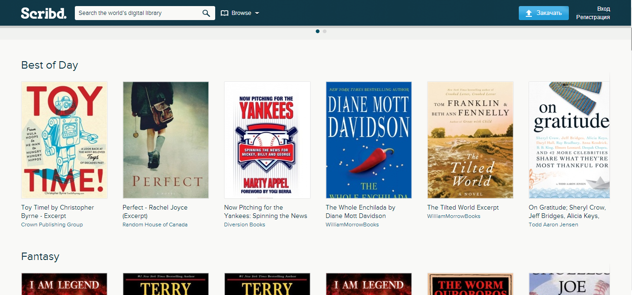
Task: Click title On Gratitude; Sheryl Crow, Jeff Bridges
Action: pos(567,211)
